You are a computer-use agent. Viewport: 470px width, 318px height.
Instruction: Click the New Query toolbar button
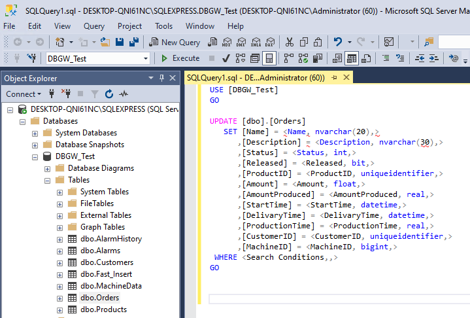(x=174, y=42)
